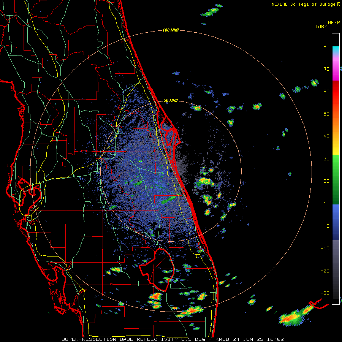Click the -10 value on the dBZ scale
Screen dimensions: 342x342
(325, 248)
